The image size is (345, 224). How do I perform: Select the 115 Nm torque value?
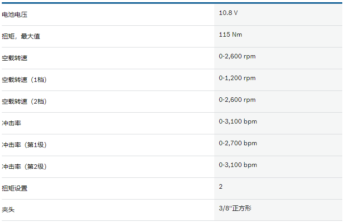(x=230, y=34)
